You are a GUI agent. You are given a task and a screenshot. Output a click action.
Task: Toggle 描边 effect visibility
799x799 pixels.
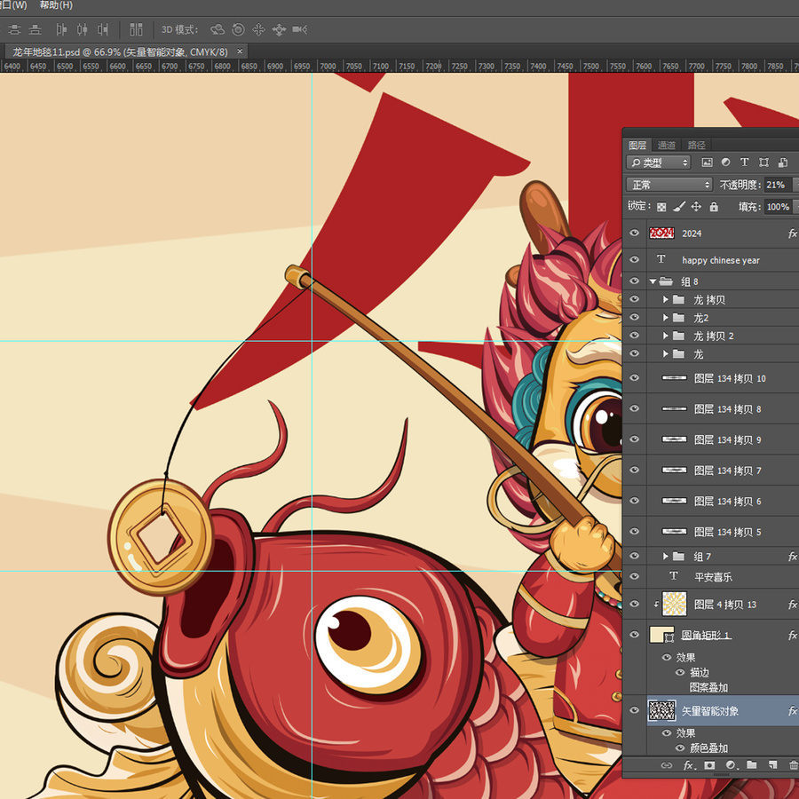(x=680, y=672)
